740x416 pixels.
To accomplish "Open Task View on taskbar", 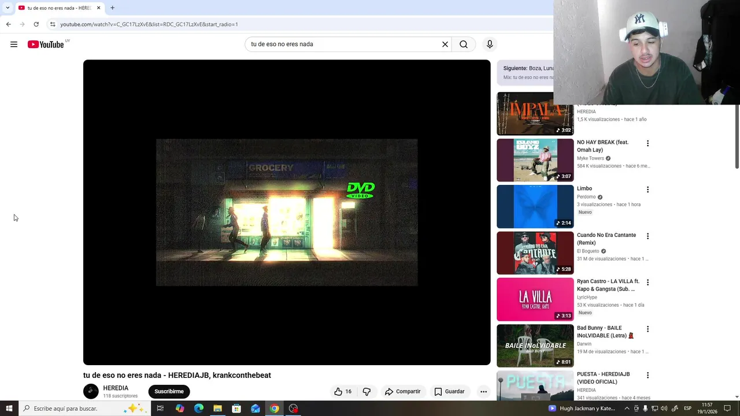I will (160, 408).
